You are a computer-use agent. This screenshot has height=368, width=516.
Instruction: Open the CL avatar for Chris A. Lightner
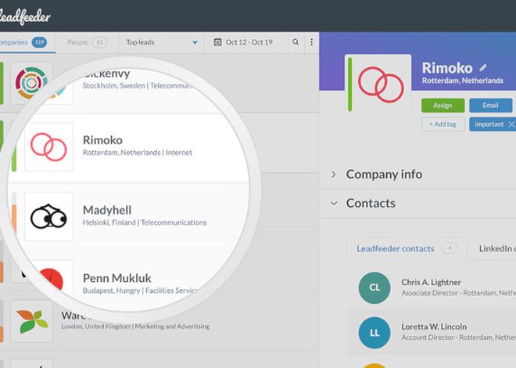point(374,287)
